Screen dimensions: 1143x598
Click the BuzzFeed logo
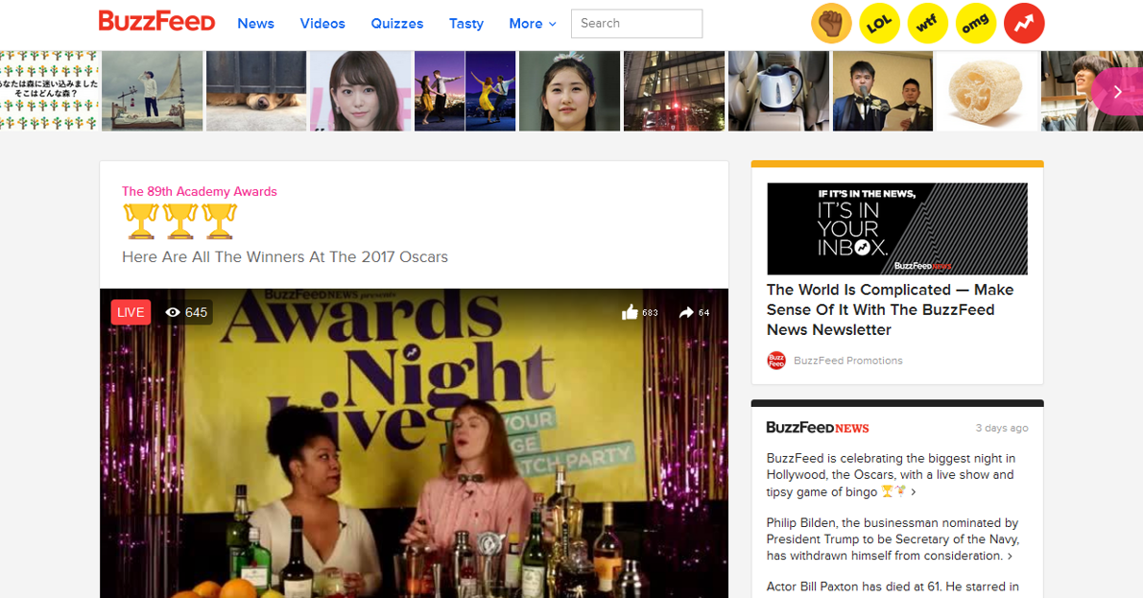[156, 21]
